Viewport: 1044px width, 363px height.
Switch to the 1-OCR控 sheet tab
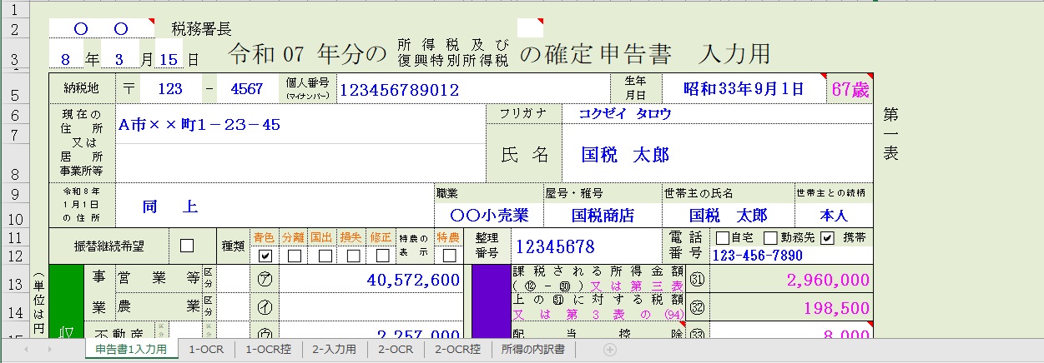269,350
